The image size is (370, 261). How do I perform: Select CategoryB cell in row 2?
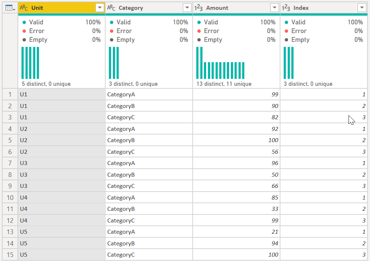149,106
